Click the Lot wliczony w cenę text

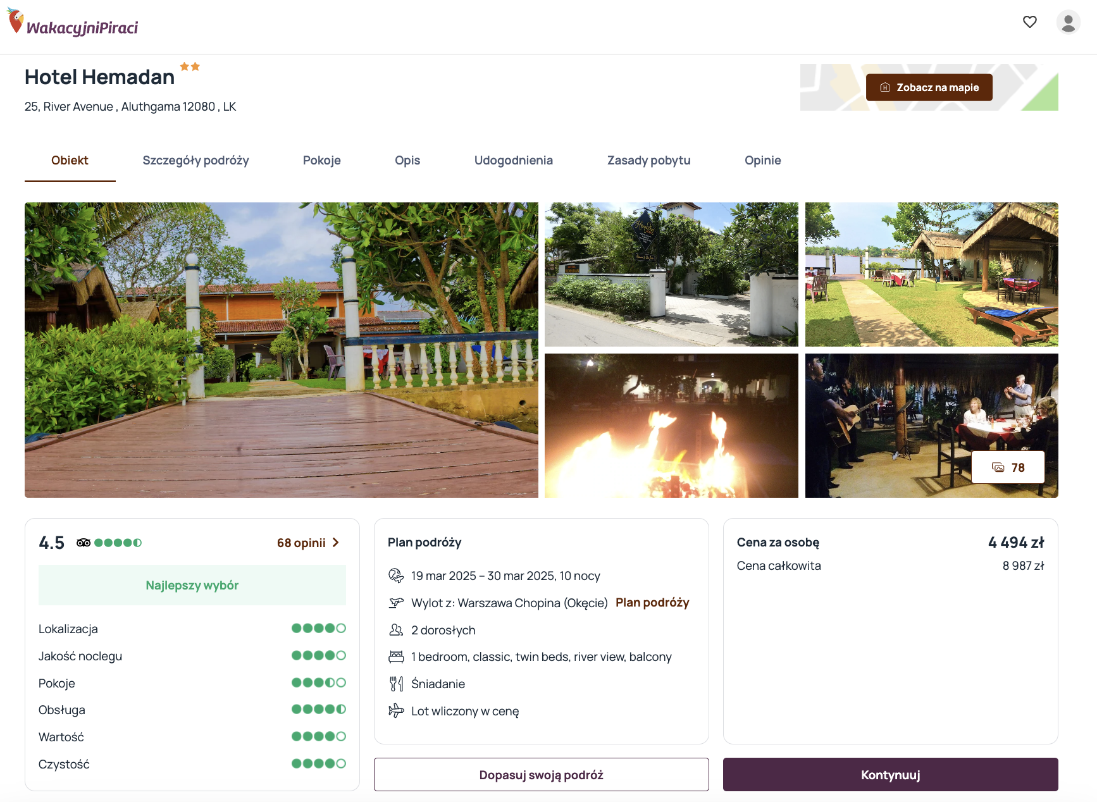coord(465,712)
